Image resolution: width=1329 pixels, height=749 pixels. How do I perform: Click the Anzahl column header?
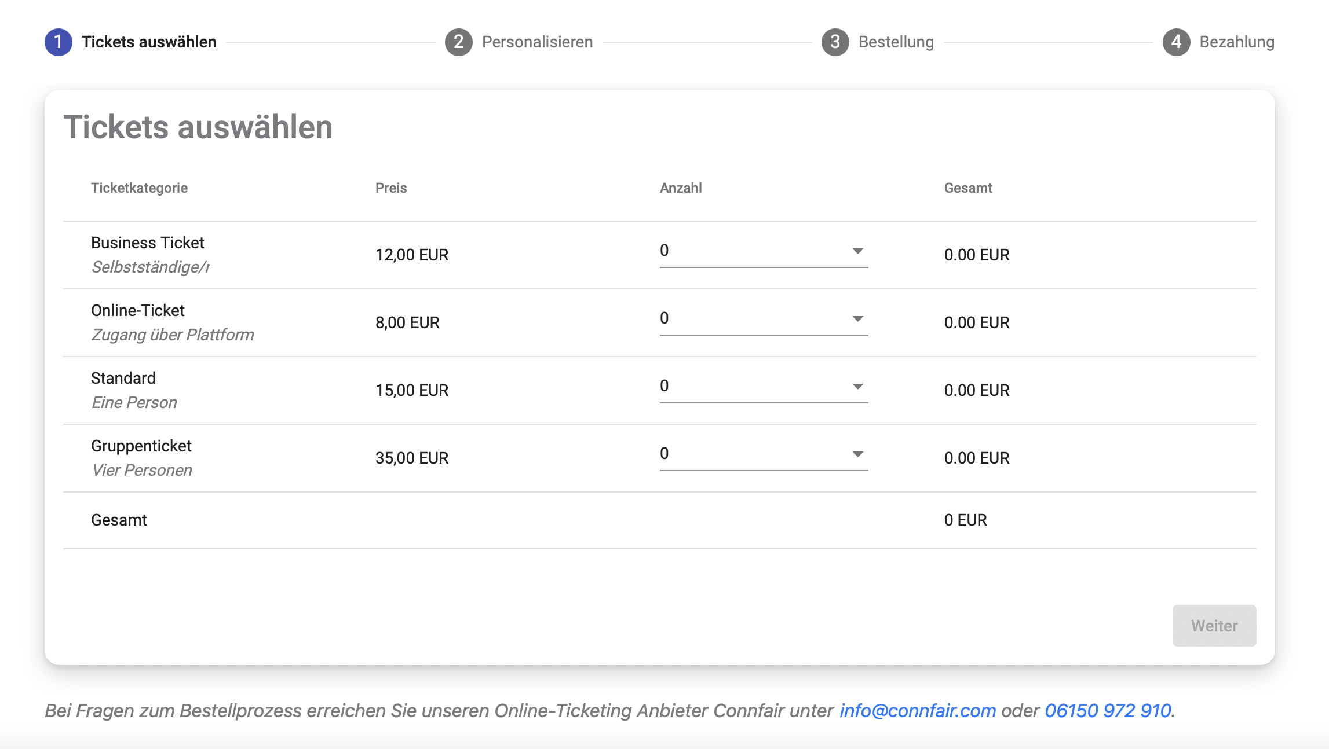(681, 188)
